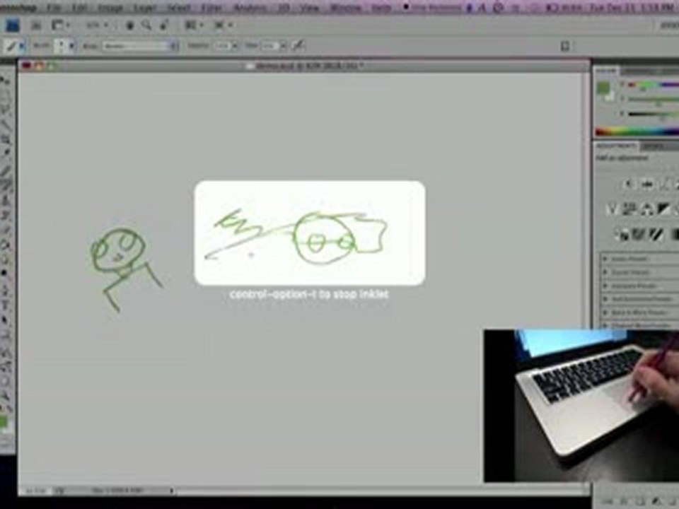Add a Black & White adjustment
The width and height of the screenshot is (679, 509).
point(664,209)
